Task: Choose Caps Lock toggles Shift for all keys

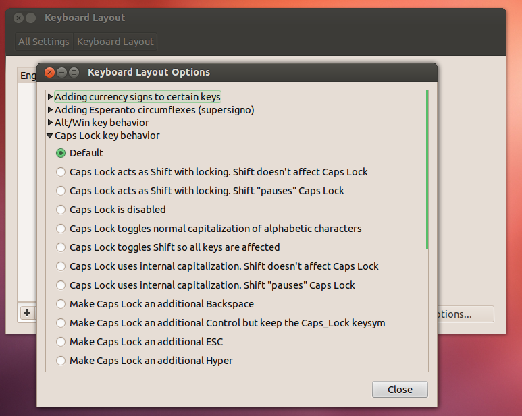Action: pyautogui.click(x=61, y=247)
